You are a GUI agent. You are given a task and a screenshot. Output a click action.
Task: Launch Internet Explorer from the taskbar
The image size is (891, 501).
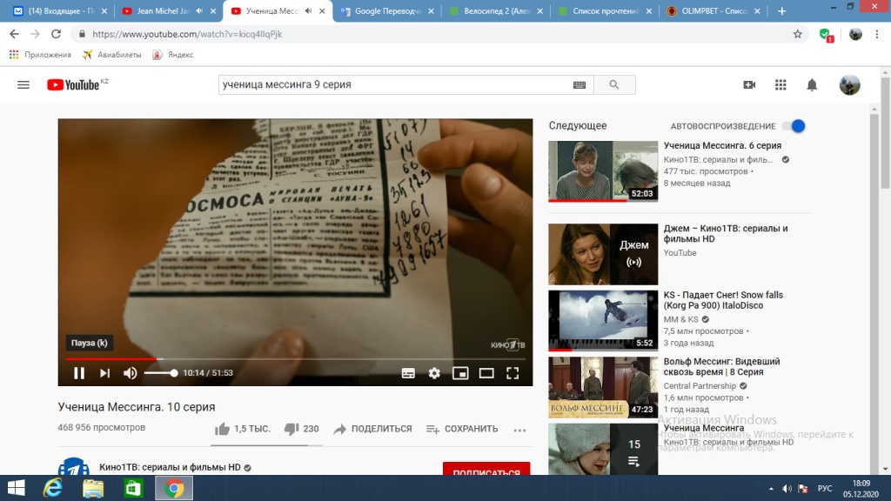53,488
